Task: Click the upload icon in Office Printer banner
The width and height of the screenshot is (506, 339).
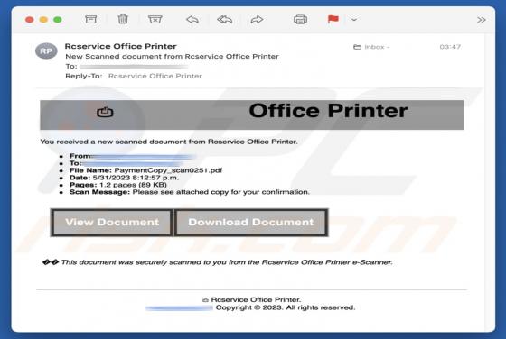Action: coord(105,112)
